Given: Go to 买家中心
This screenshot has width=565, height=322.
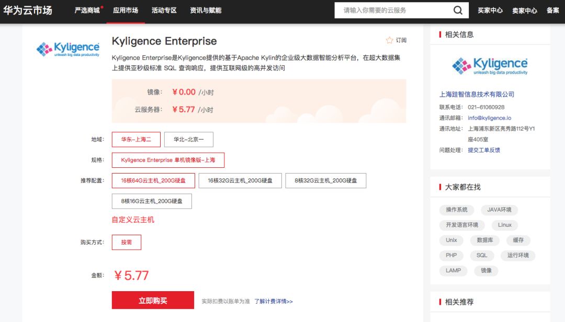Looking at the screenshot, I should pyautogui.click(x=490, y=10).
